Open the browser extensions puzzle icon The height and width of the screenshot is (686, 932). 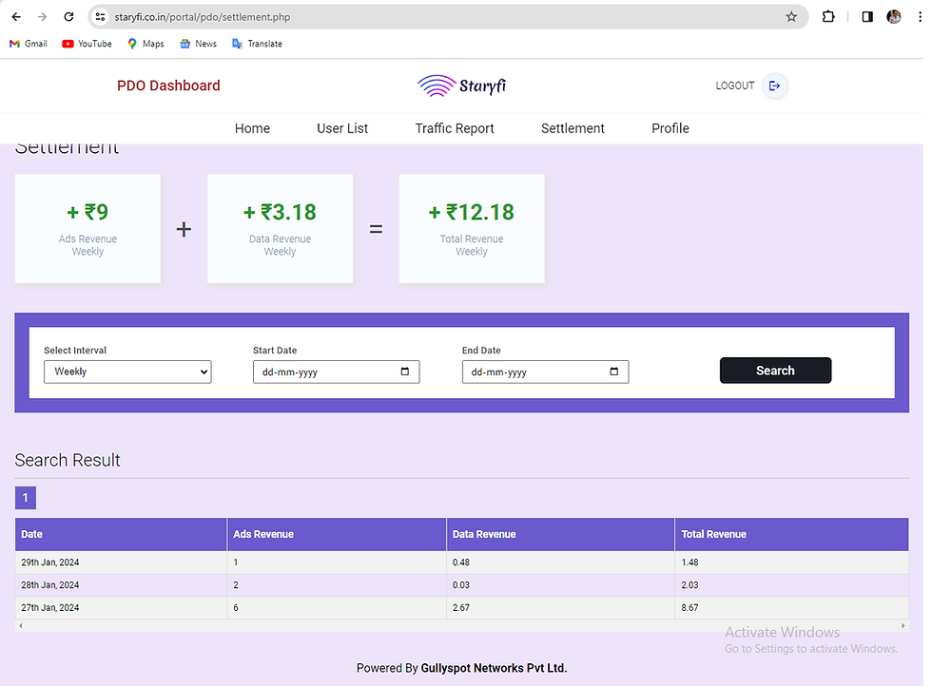coord(827,16)
